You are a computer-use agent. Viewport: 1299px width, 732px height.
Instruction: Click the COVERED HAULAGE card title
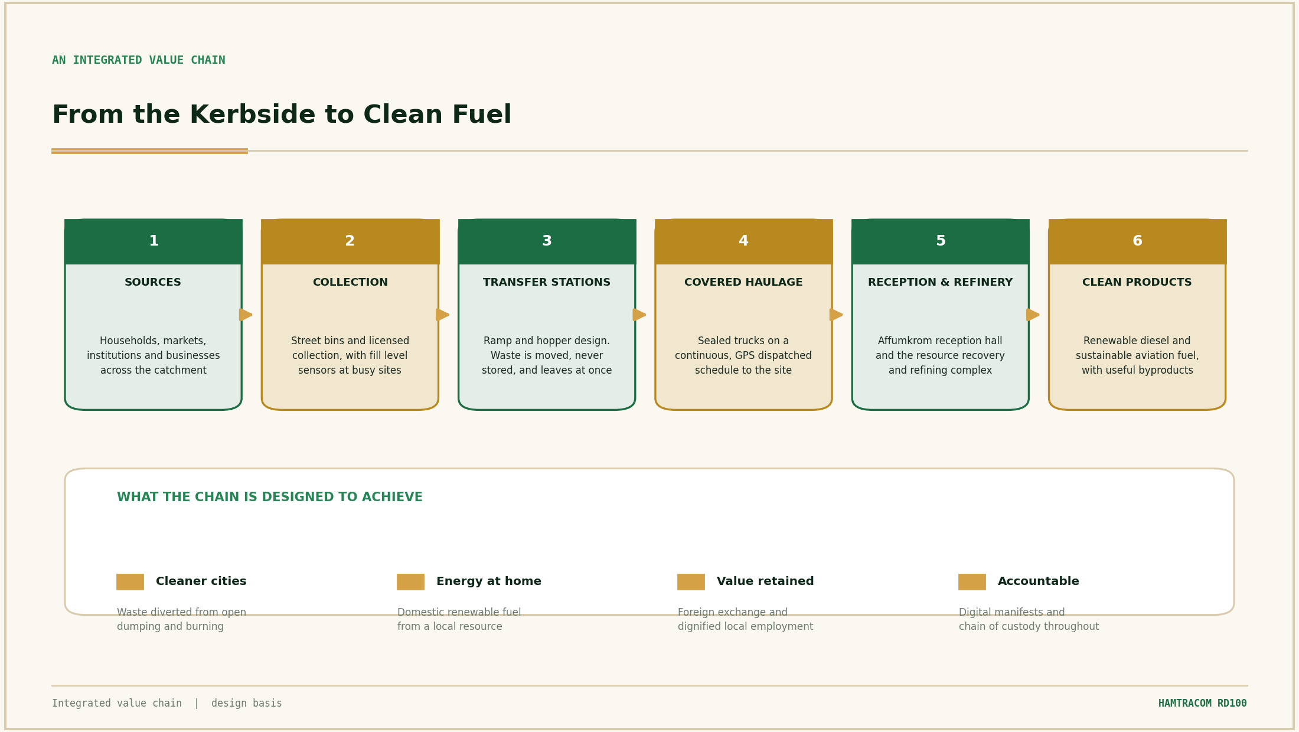coord(743,283)
